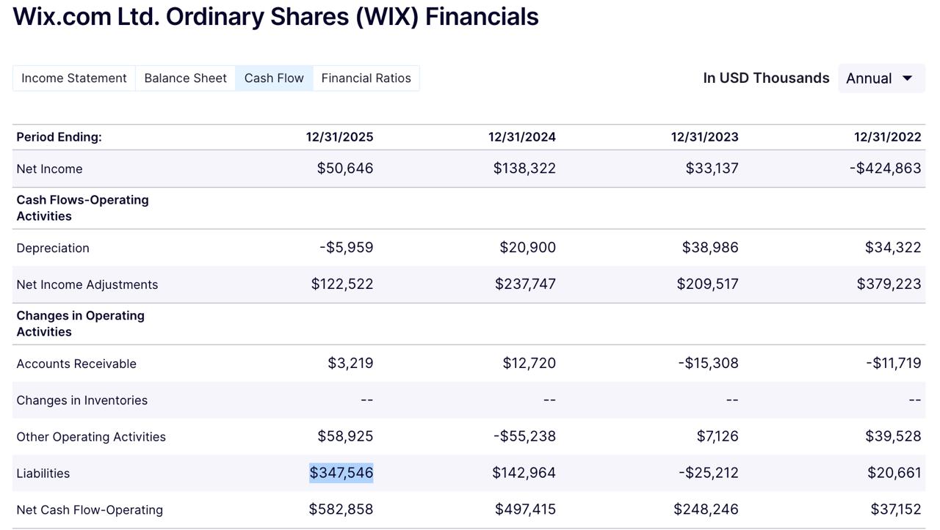Click Accounts Receivable value -$15,308
Image resolution: width=940 pixels, height=530 pixels.
click(x=709, y=364)
